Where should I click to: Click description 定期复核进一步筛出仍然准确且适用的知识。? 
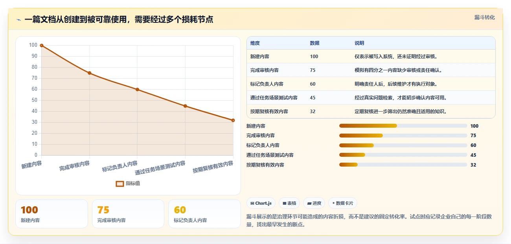[401, 112]
